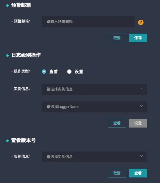Click the teal 查看 button at bottom
Viewport: 160px width, 183px height.
click(x=138, y=173)
